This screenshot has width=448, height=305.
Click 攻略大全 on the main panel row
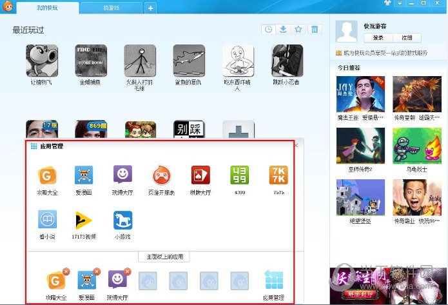click(x=55, y=280)
